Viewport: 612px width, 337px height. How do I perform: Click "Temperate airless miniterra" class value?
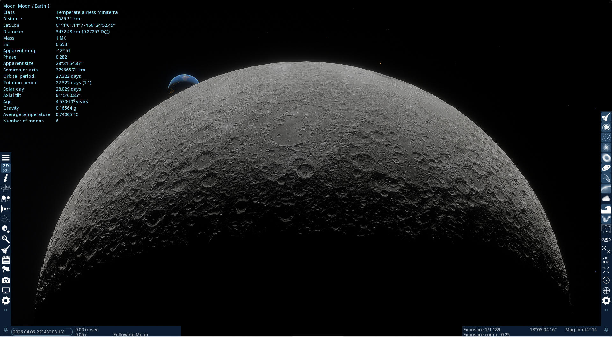tap(87, 12)
